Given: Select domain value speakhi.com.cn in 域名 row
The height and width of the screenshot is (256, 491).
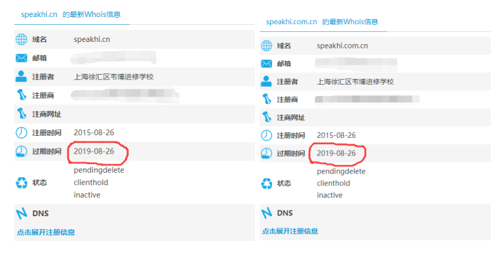Looking at the screenshot, I should point(342,46).
